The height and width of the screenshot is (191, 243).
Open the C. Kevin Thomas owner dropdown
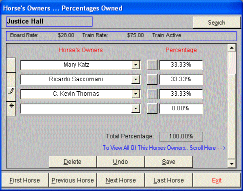tap(135, 94)
